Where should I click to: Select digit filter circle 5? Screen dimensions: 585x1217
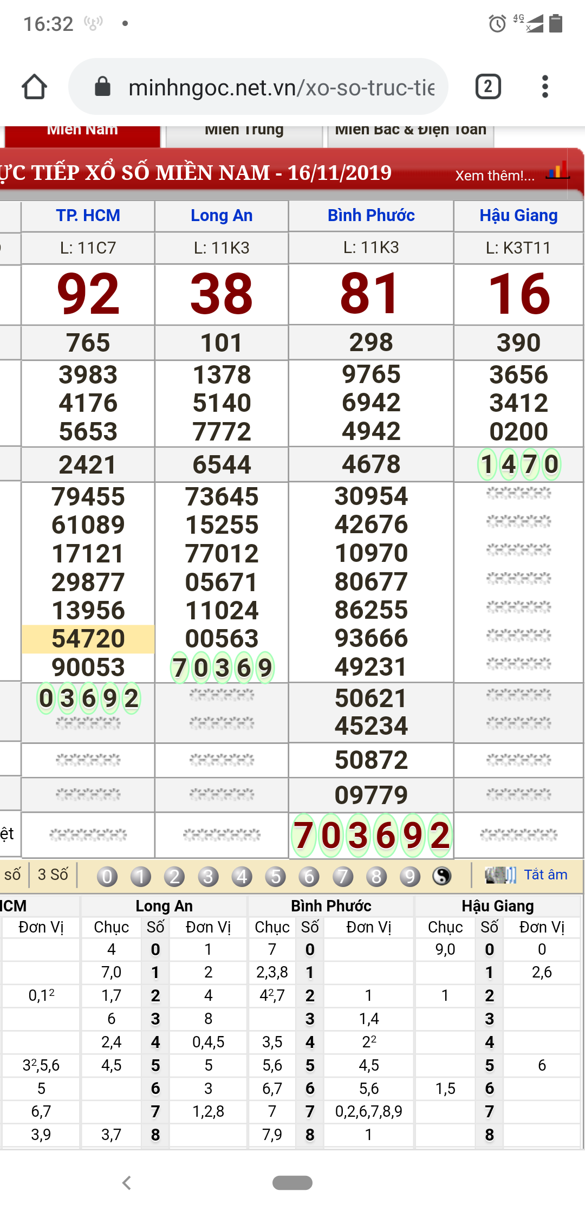coord(276,876)
